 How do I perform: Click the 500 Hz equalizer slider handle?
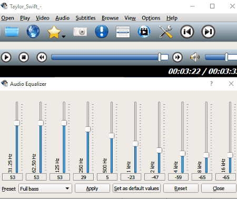pyautogui.click(x=112, y=136)
